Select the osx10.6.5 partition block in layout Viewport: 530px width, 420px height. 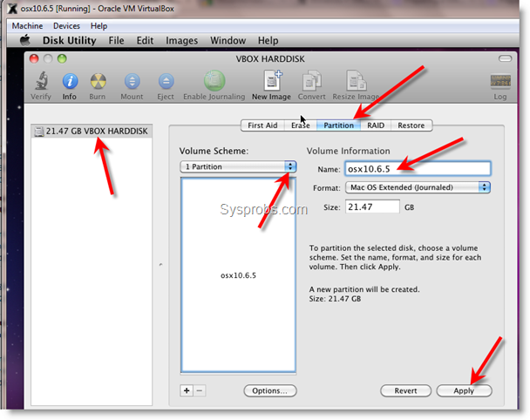pos(238,275)
